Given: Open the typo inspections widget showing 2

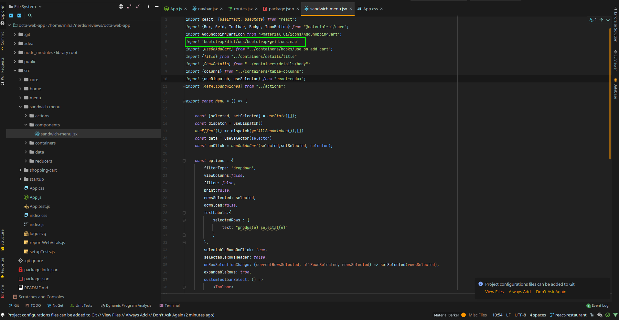Looking at the screenshot, I should (x=593, y=20).
